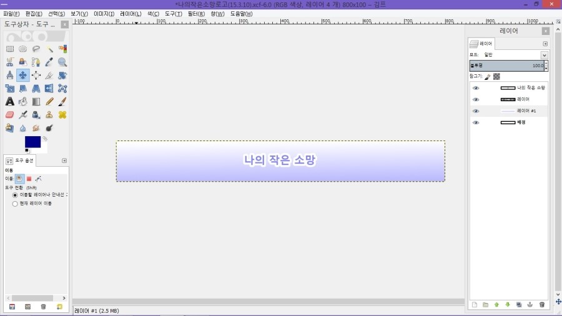The width and height of the screenshot is (562, 316).
Task: Raise layer with green up arrow
Action: 496,305
